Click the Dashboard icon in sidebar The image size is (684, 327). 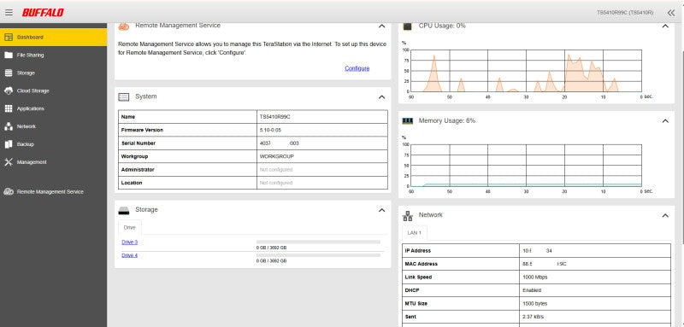(9, 38)
